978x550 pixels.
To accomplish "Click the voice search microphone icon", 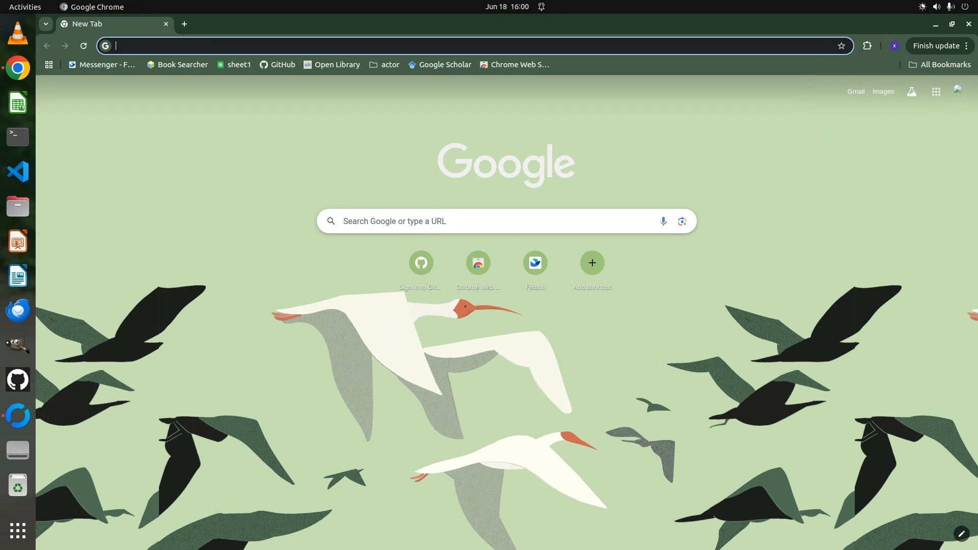I will [663, 221].
